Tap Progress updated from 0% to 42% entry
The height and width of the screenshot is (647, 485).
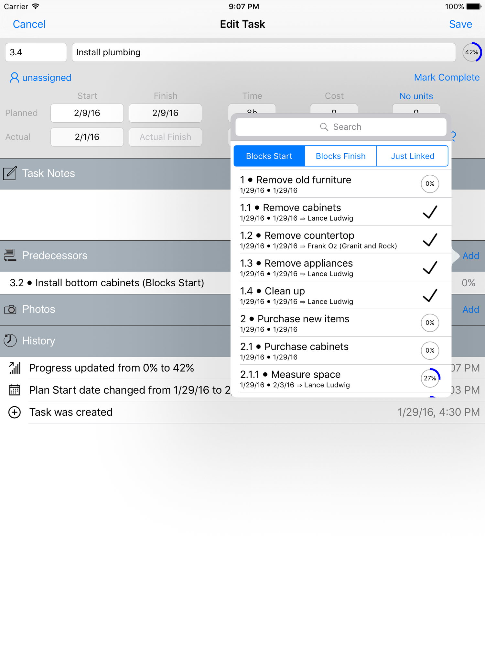pos(112,368)
